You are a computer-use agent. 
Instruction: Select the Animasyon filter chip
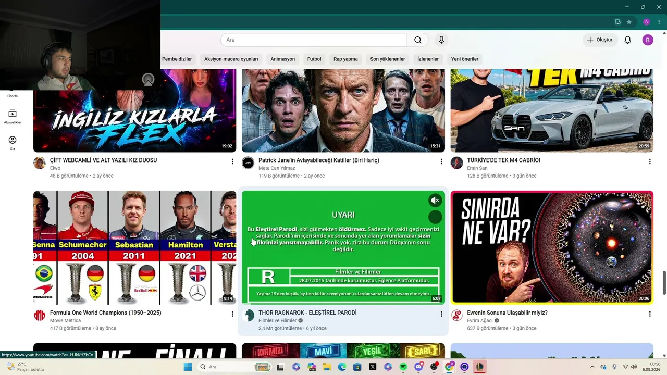click(x=282, y=59)
